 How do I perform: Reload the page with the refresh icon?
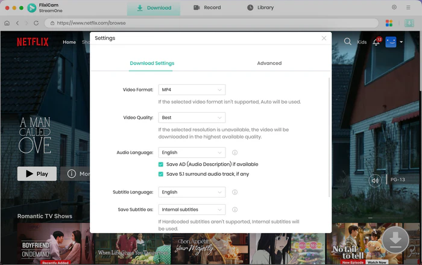coord(36,23)
